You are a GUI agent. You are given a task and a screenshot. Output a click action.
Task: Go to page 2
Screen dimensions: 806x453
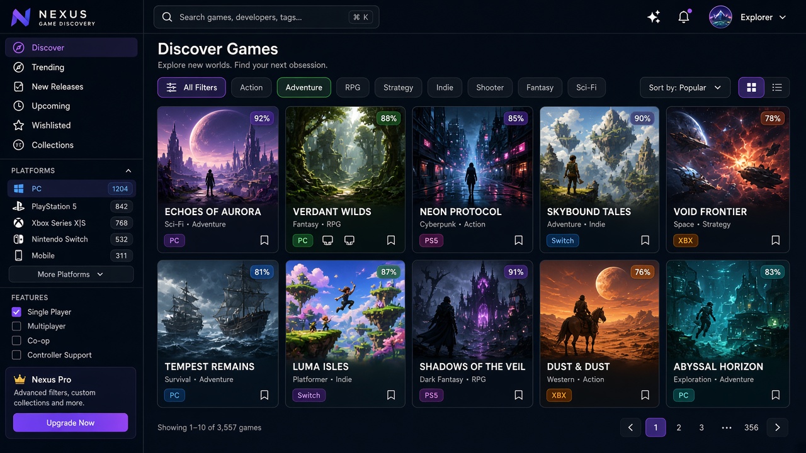click(x=679, y=427)
